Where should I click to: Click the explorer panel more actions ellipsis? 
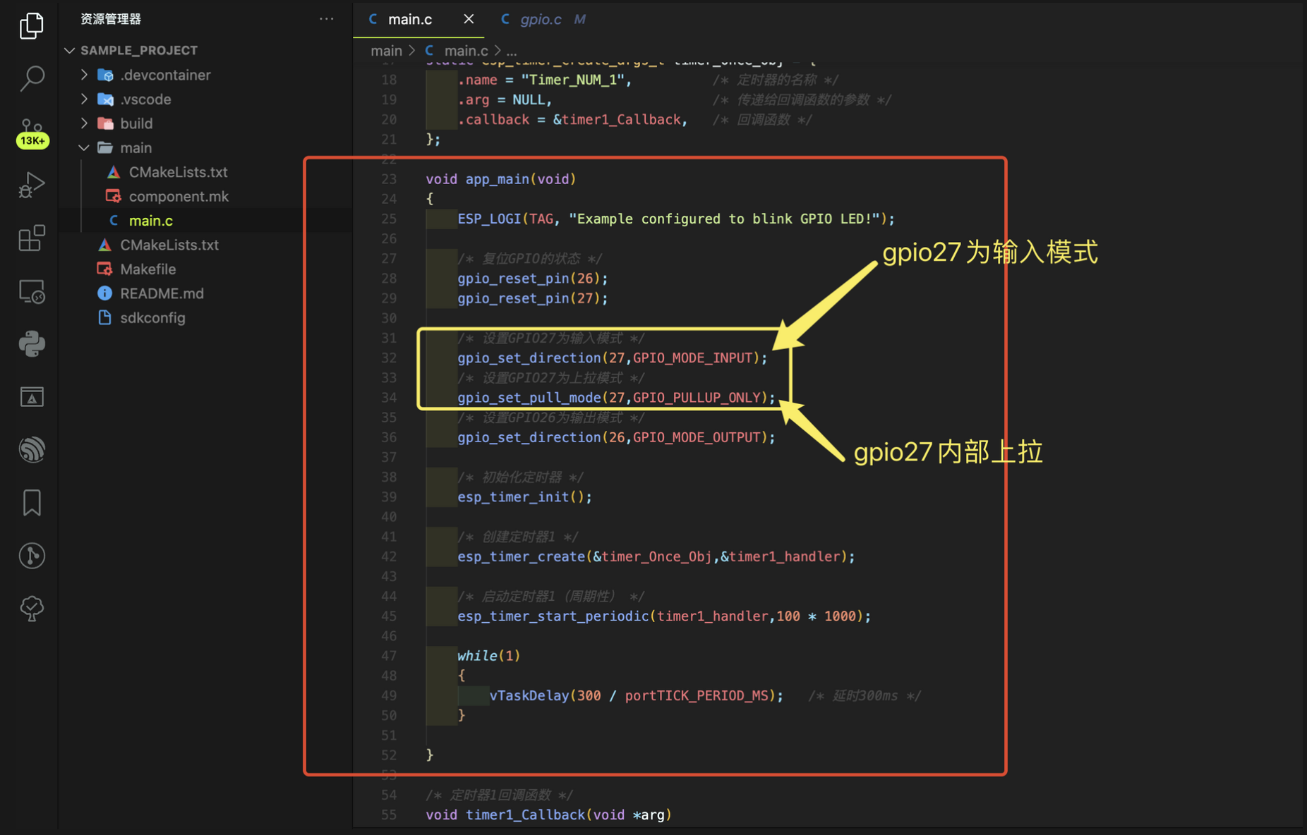coord(326,19)
